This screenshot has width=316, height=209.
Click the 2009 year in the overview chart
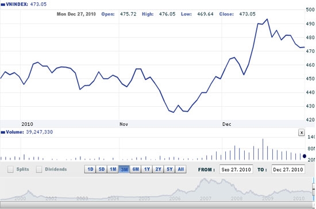[268, 199]
